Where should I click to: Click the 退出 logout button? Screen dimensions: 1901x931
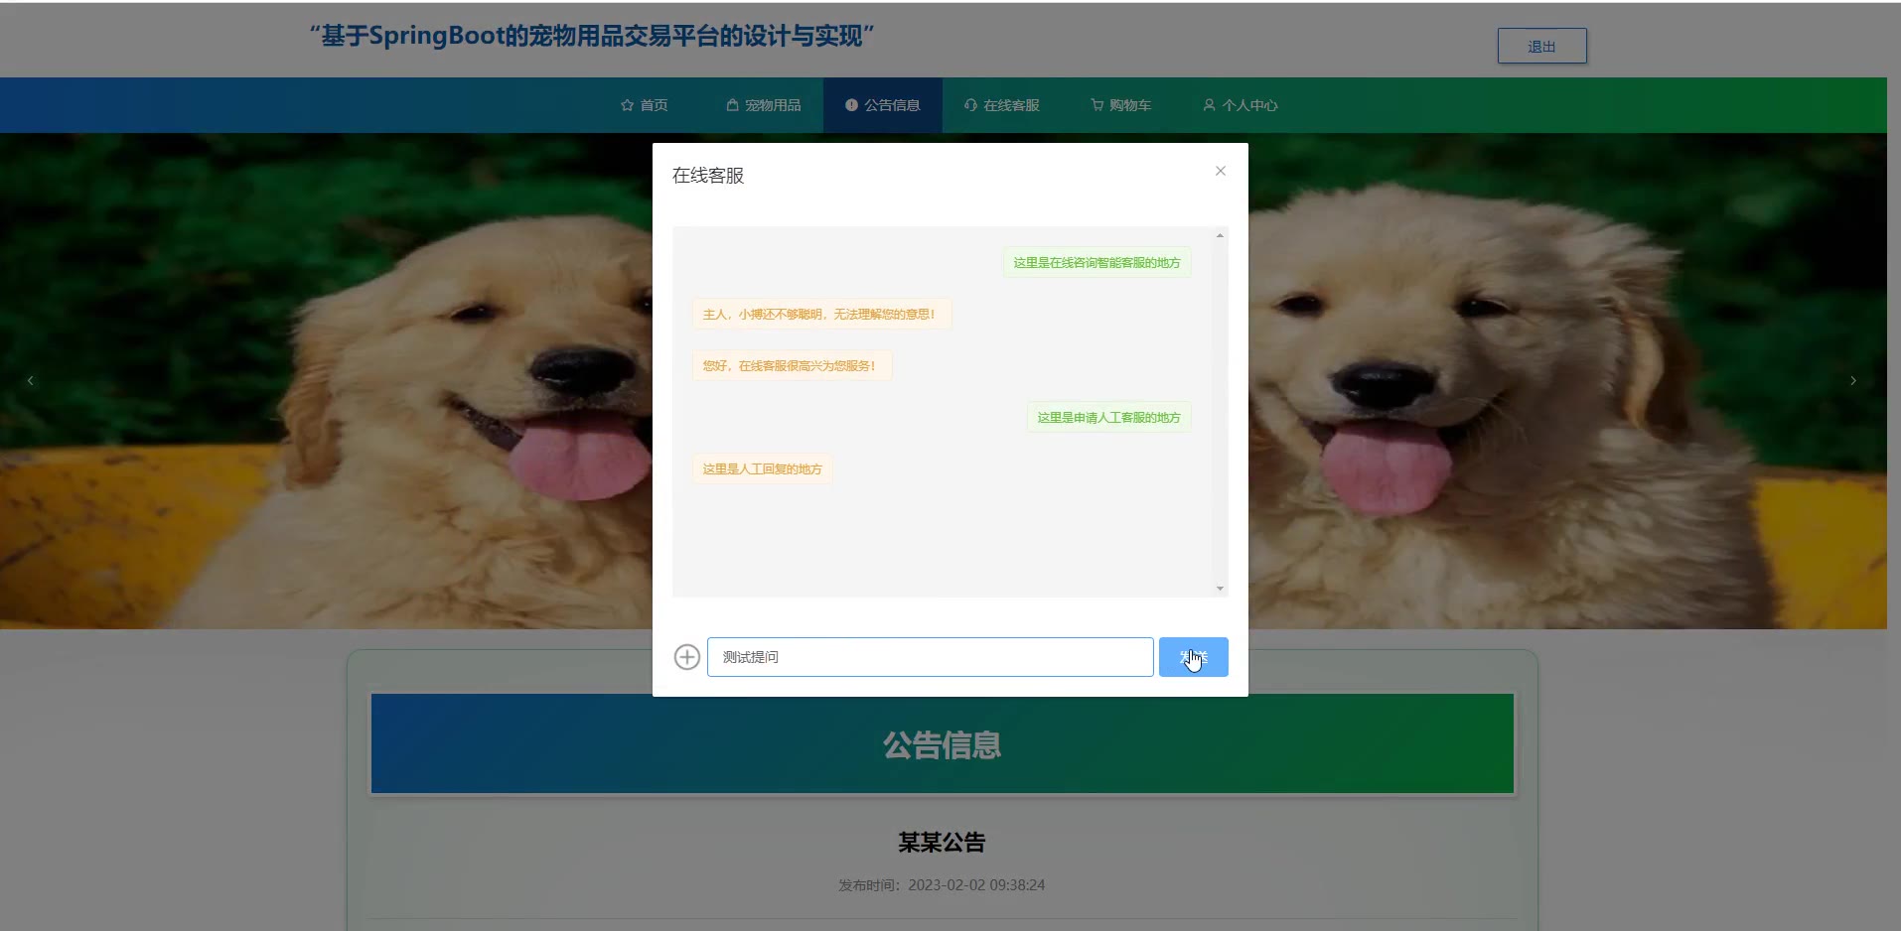[x=1541, y=46]
